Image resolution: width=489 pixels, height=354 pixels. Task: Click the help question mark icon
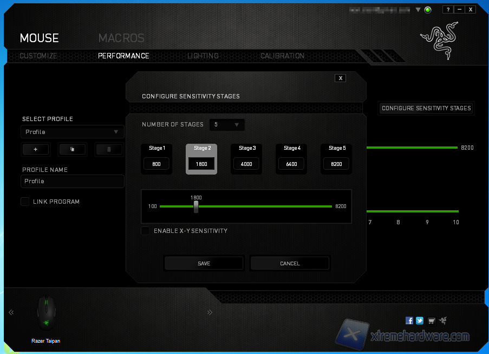[x=447, y=10]
